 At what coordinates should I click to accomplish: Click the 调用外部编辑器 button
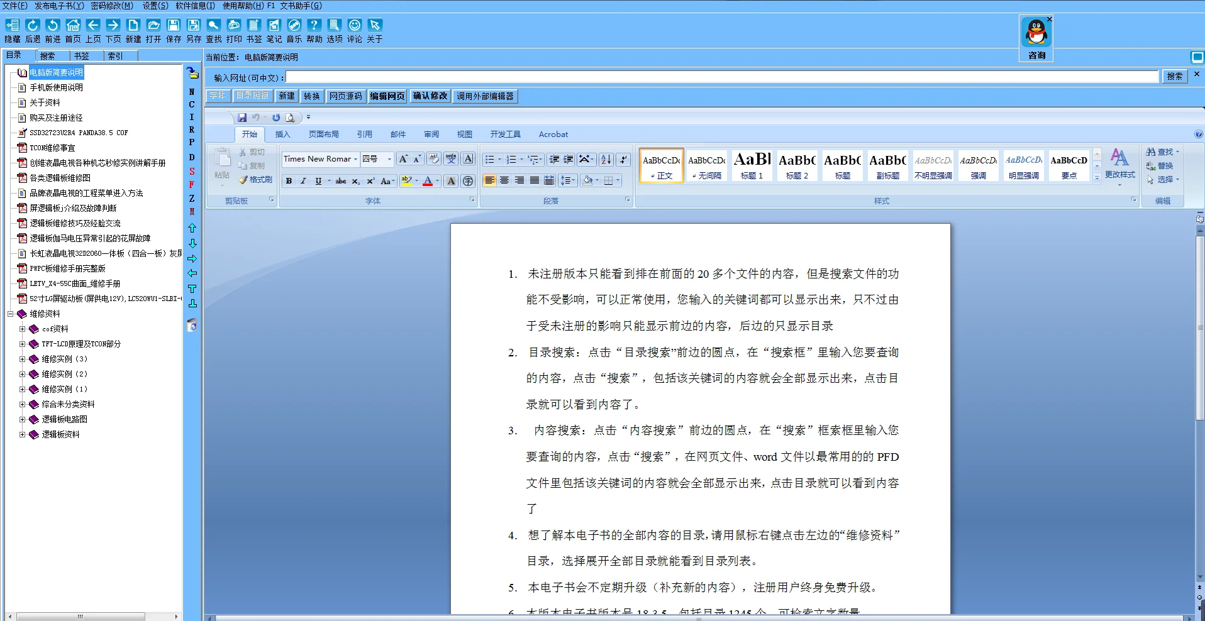tap(486, 96)
